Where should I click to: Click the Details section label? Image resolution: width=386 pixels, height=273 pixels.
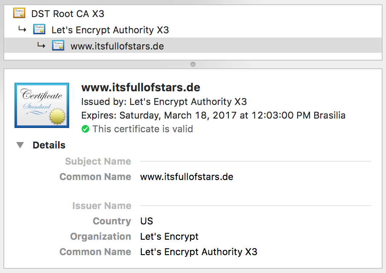(x=49, y=145)
